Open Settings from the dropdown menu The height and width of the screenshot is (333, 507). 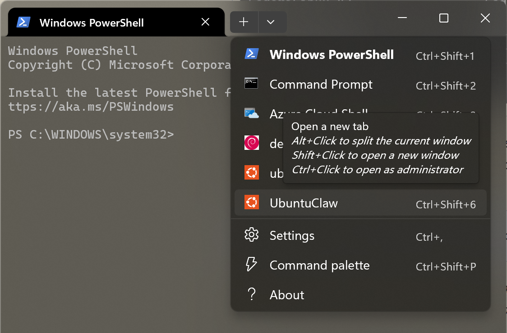[360, 235]
